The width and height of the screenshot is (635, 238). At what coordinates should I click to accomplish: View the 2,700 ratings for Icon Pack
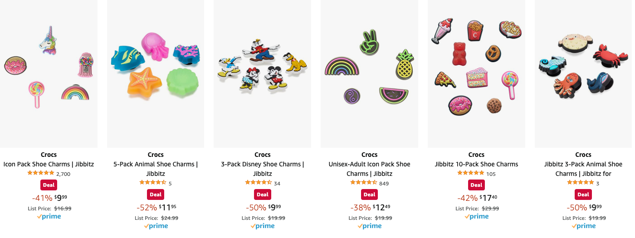(63, 174)
